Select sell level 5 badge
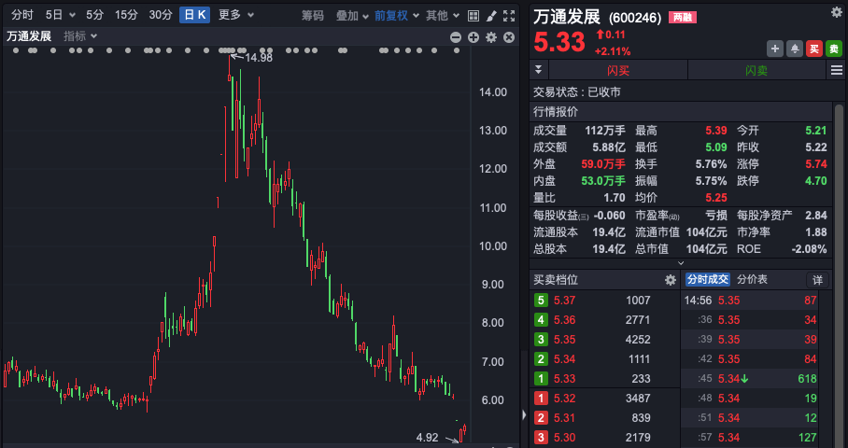848x448 pixels. tap(541, 301)
